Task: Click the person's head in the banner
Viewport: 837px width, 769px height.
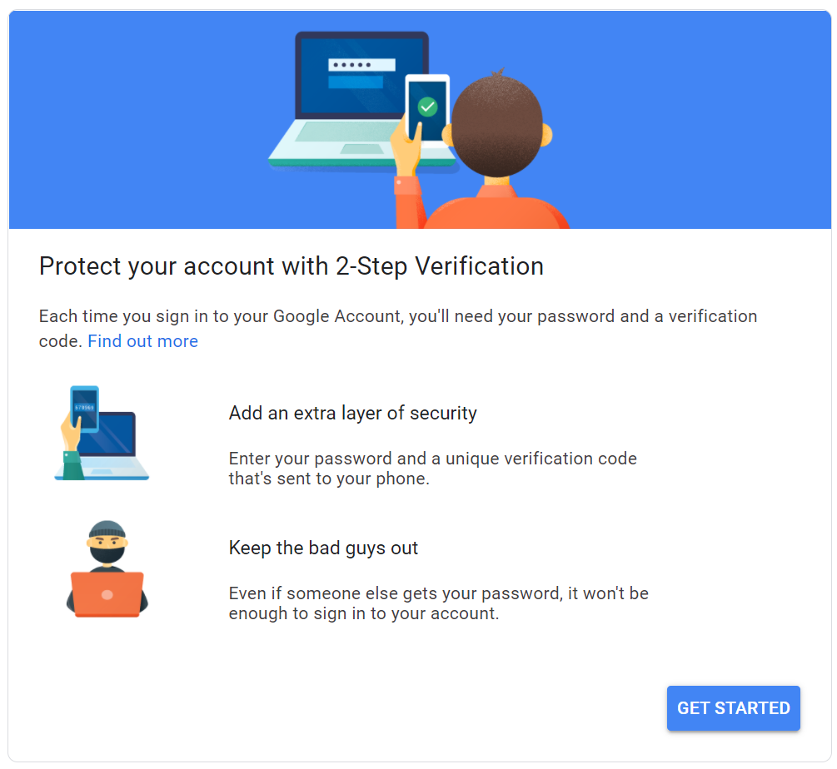Action: (x=496, y=125)
